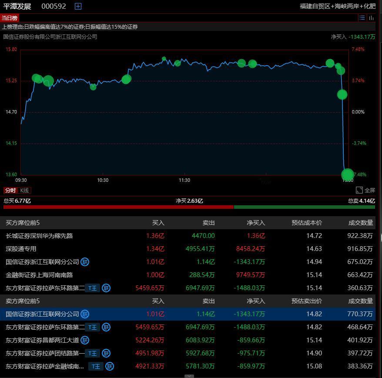Click 4470.00 sell amount cell
382x378 pixels.
[203, 236]
